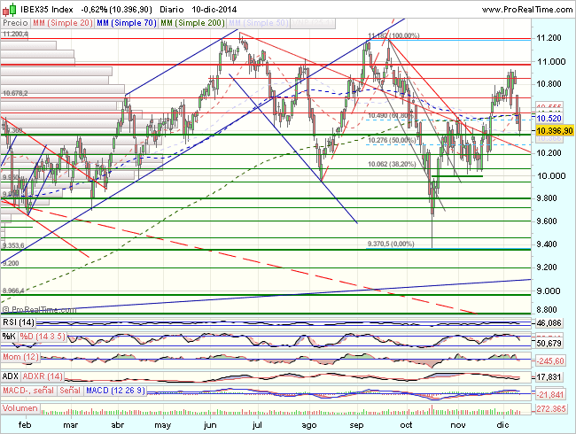Click the MACD value -21,841

click(550, 395)
